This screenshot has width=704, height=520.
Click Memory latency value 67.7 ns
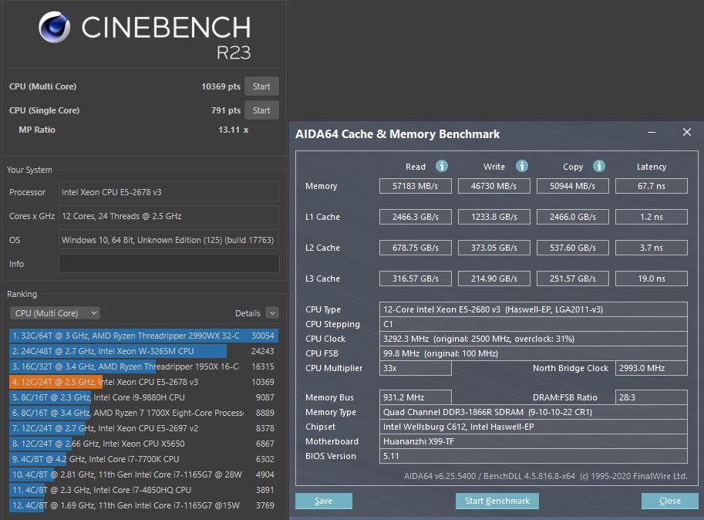[651, 186]
